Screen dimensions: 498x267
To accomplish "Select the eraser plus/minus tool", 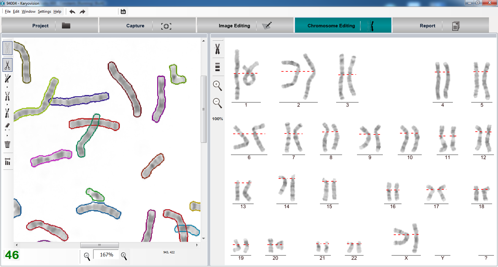I will (7, 126).
